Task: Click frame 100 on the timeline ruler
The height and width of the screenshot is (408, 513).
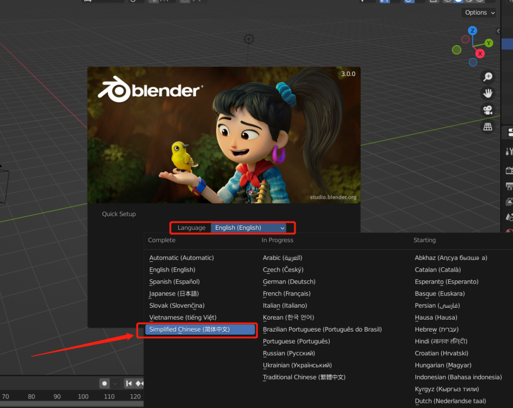Action: pos(83,396)
